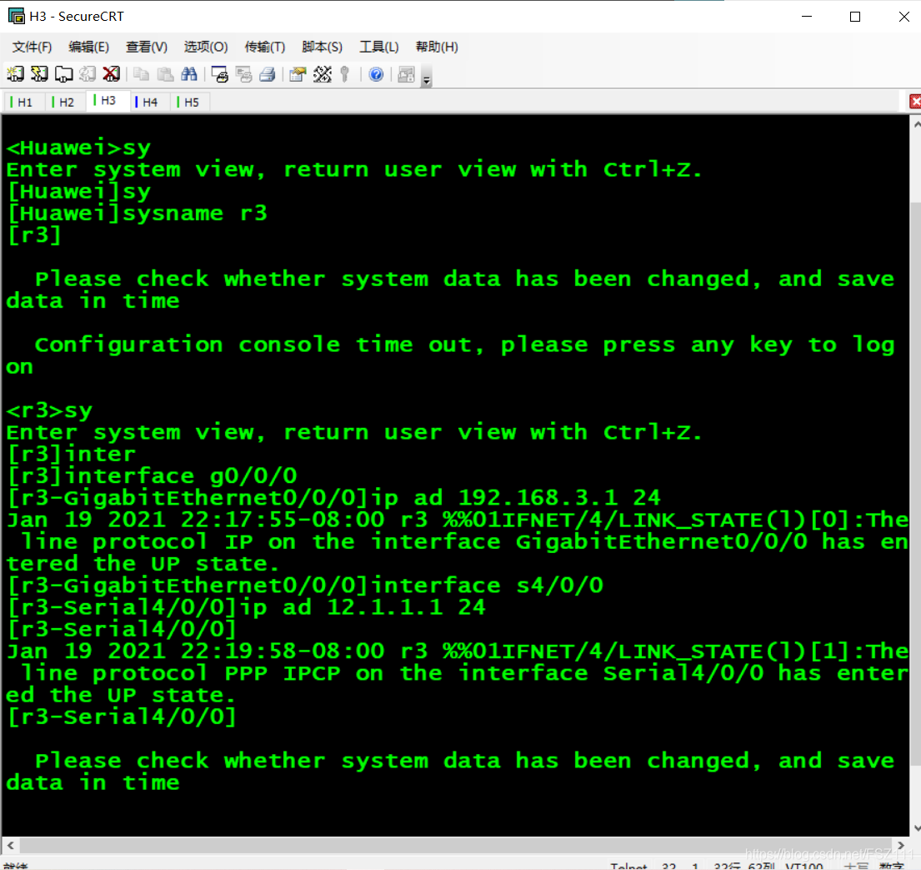
Task: Click the vertical scrollbar up arrow
Action: coord(916,124)
